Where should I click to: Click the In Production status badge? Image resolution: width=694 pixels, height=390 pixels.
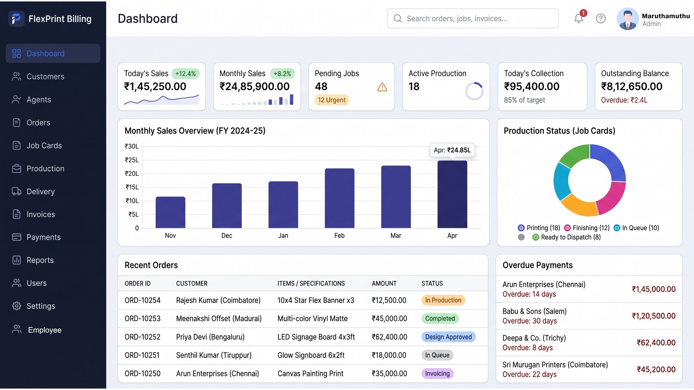[443, 300]
